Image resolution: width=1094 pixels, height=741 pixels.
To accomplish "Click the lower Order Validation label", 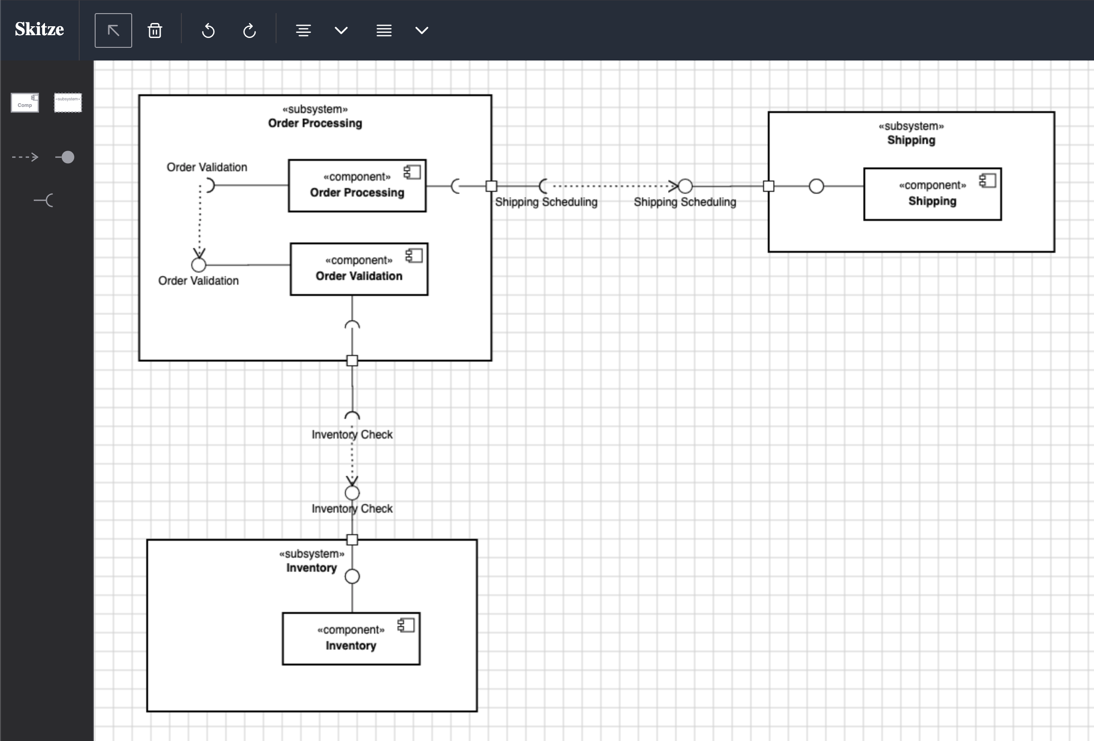I will [198, 281].
